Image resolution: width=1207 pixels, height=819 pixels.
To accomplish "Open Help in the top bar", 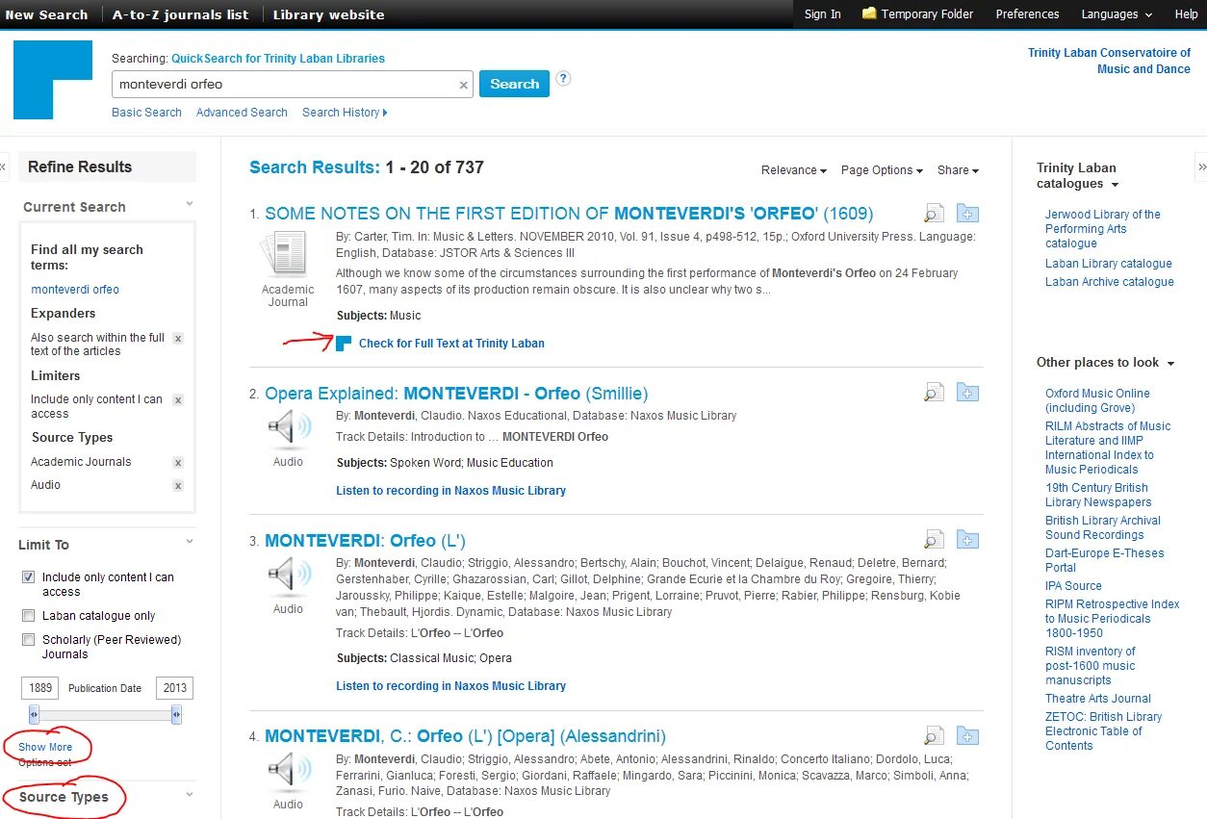I will (1186, 14).
